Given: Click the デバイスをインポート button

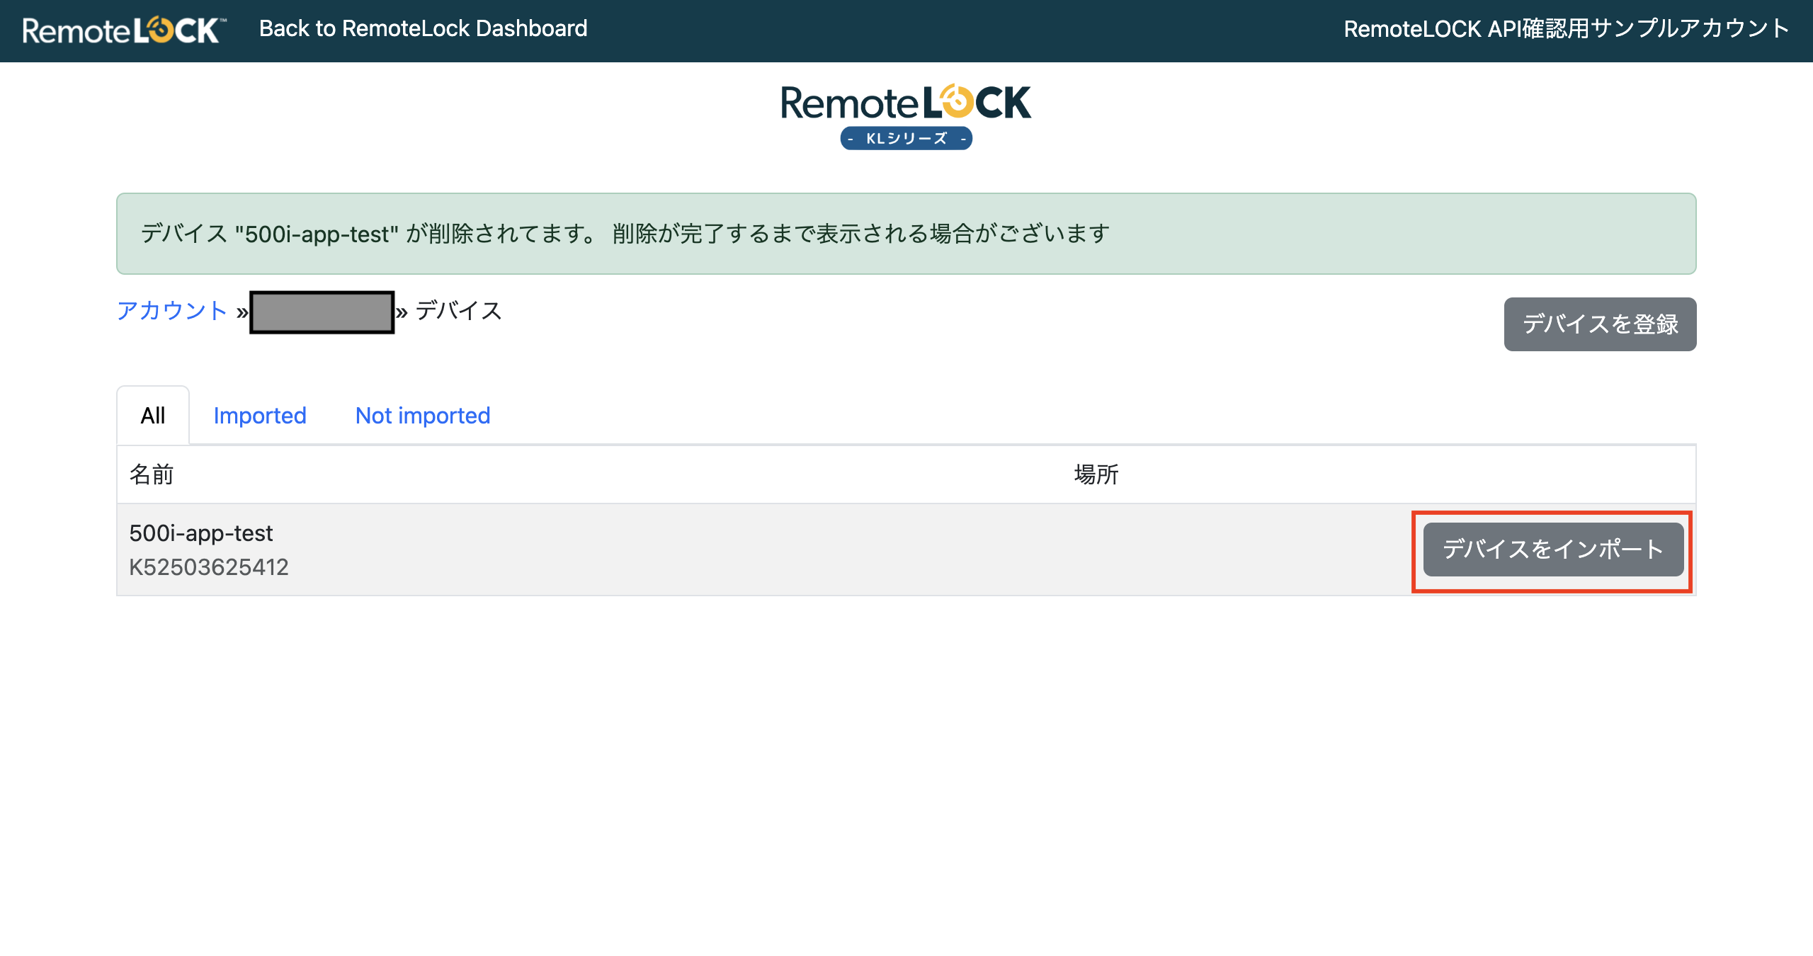Looking at the screenshot, I should click(1553, 550).
